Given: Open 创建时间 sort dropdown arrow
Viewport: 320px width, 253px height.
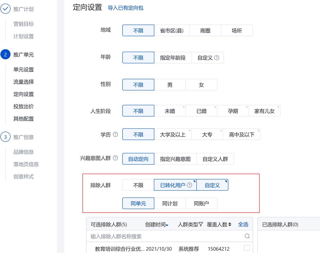Looking at the screenshot, I should pos(167,225).
